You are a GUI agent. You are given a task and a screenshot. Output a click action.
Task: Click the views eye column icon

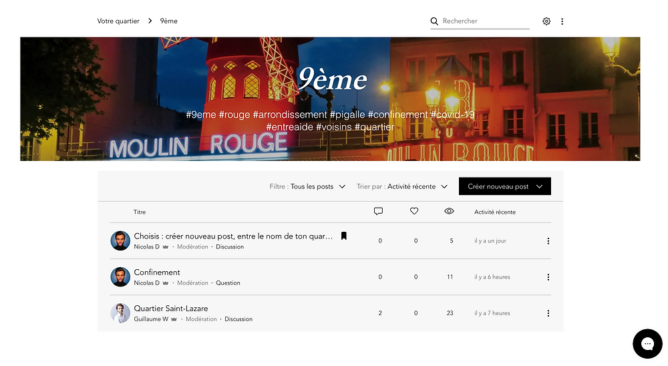click(x=449, y=211)
